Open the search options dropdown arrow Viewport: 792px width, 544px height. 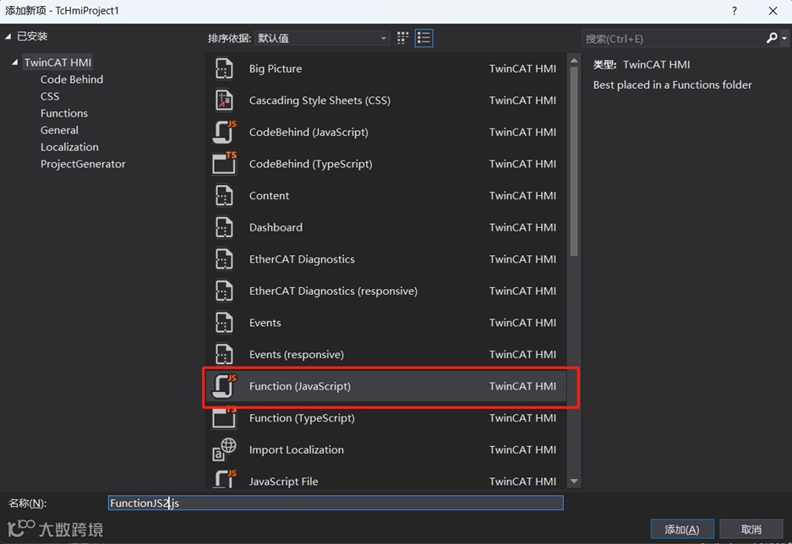pyautogui.click(x=784, y=38)
